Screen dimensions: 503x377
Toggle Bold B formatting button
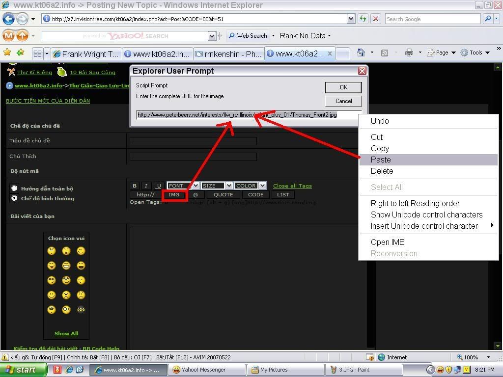click(135, 186)
